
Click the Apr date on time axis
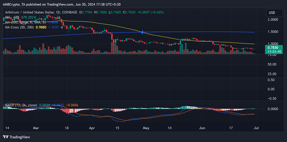pos(93,128)
